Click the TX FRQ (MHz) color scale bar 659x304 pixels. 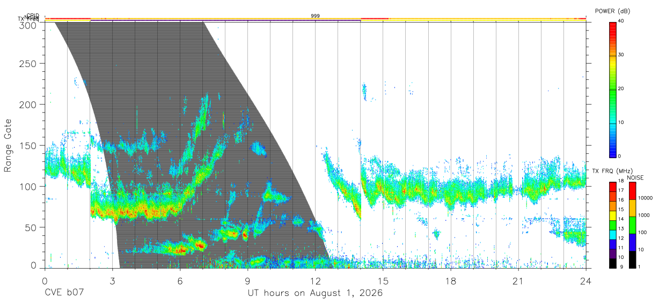(612, 224)
